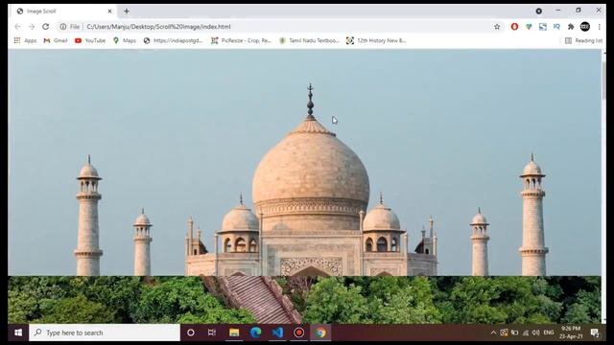Image resolution: width=614 pixels, height=345 pixels.
Task: Open the red Opera-style extension icon
Action: [514, 27]
